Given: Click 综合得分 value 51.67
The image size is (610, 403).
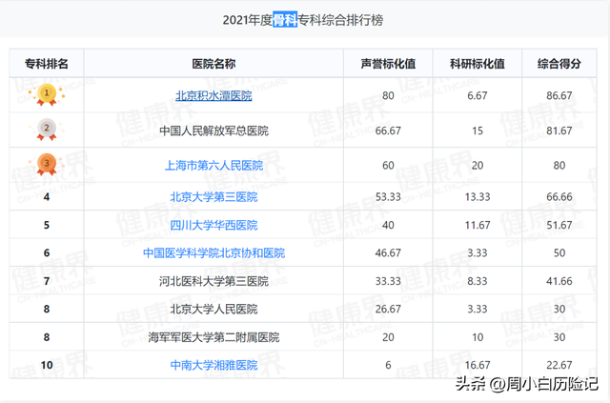Looking at the screenshot, I should pos(559,225).
